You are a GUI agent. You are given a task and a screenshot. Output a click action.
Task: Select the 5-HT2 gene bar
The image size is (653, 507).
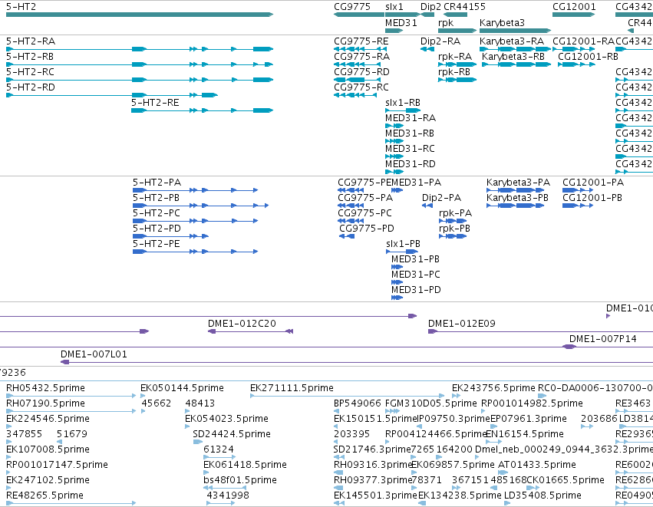140,15
